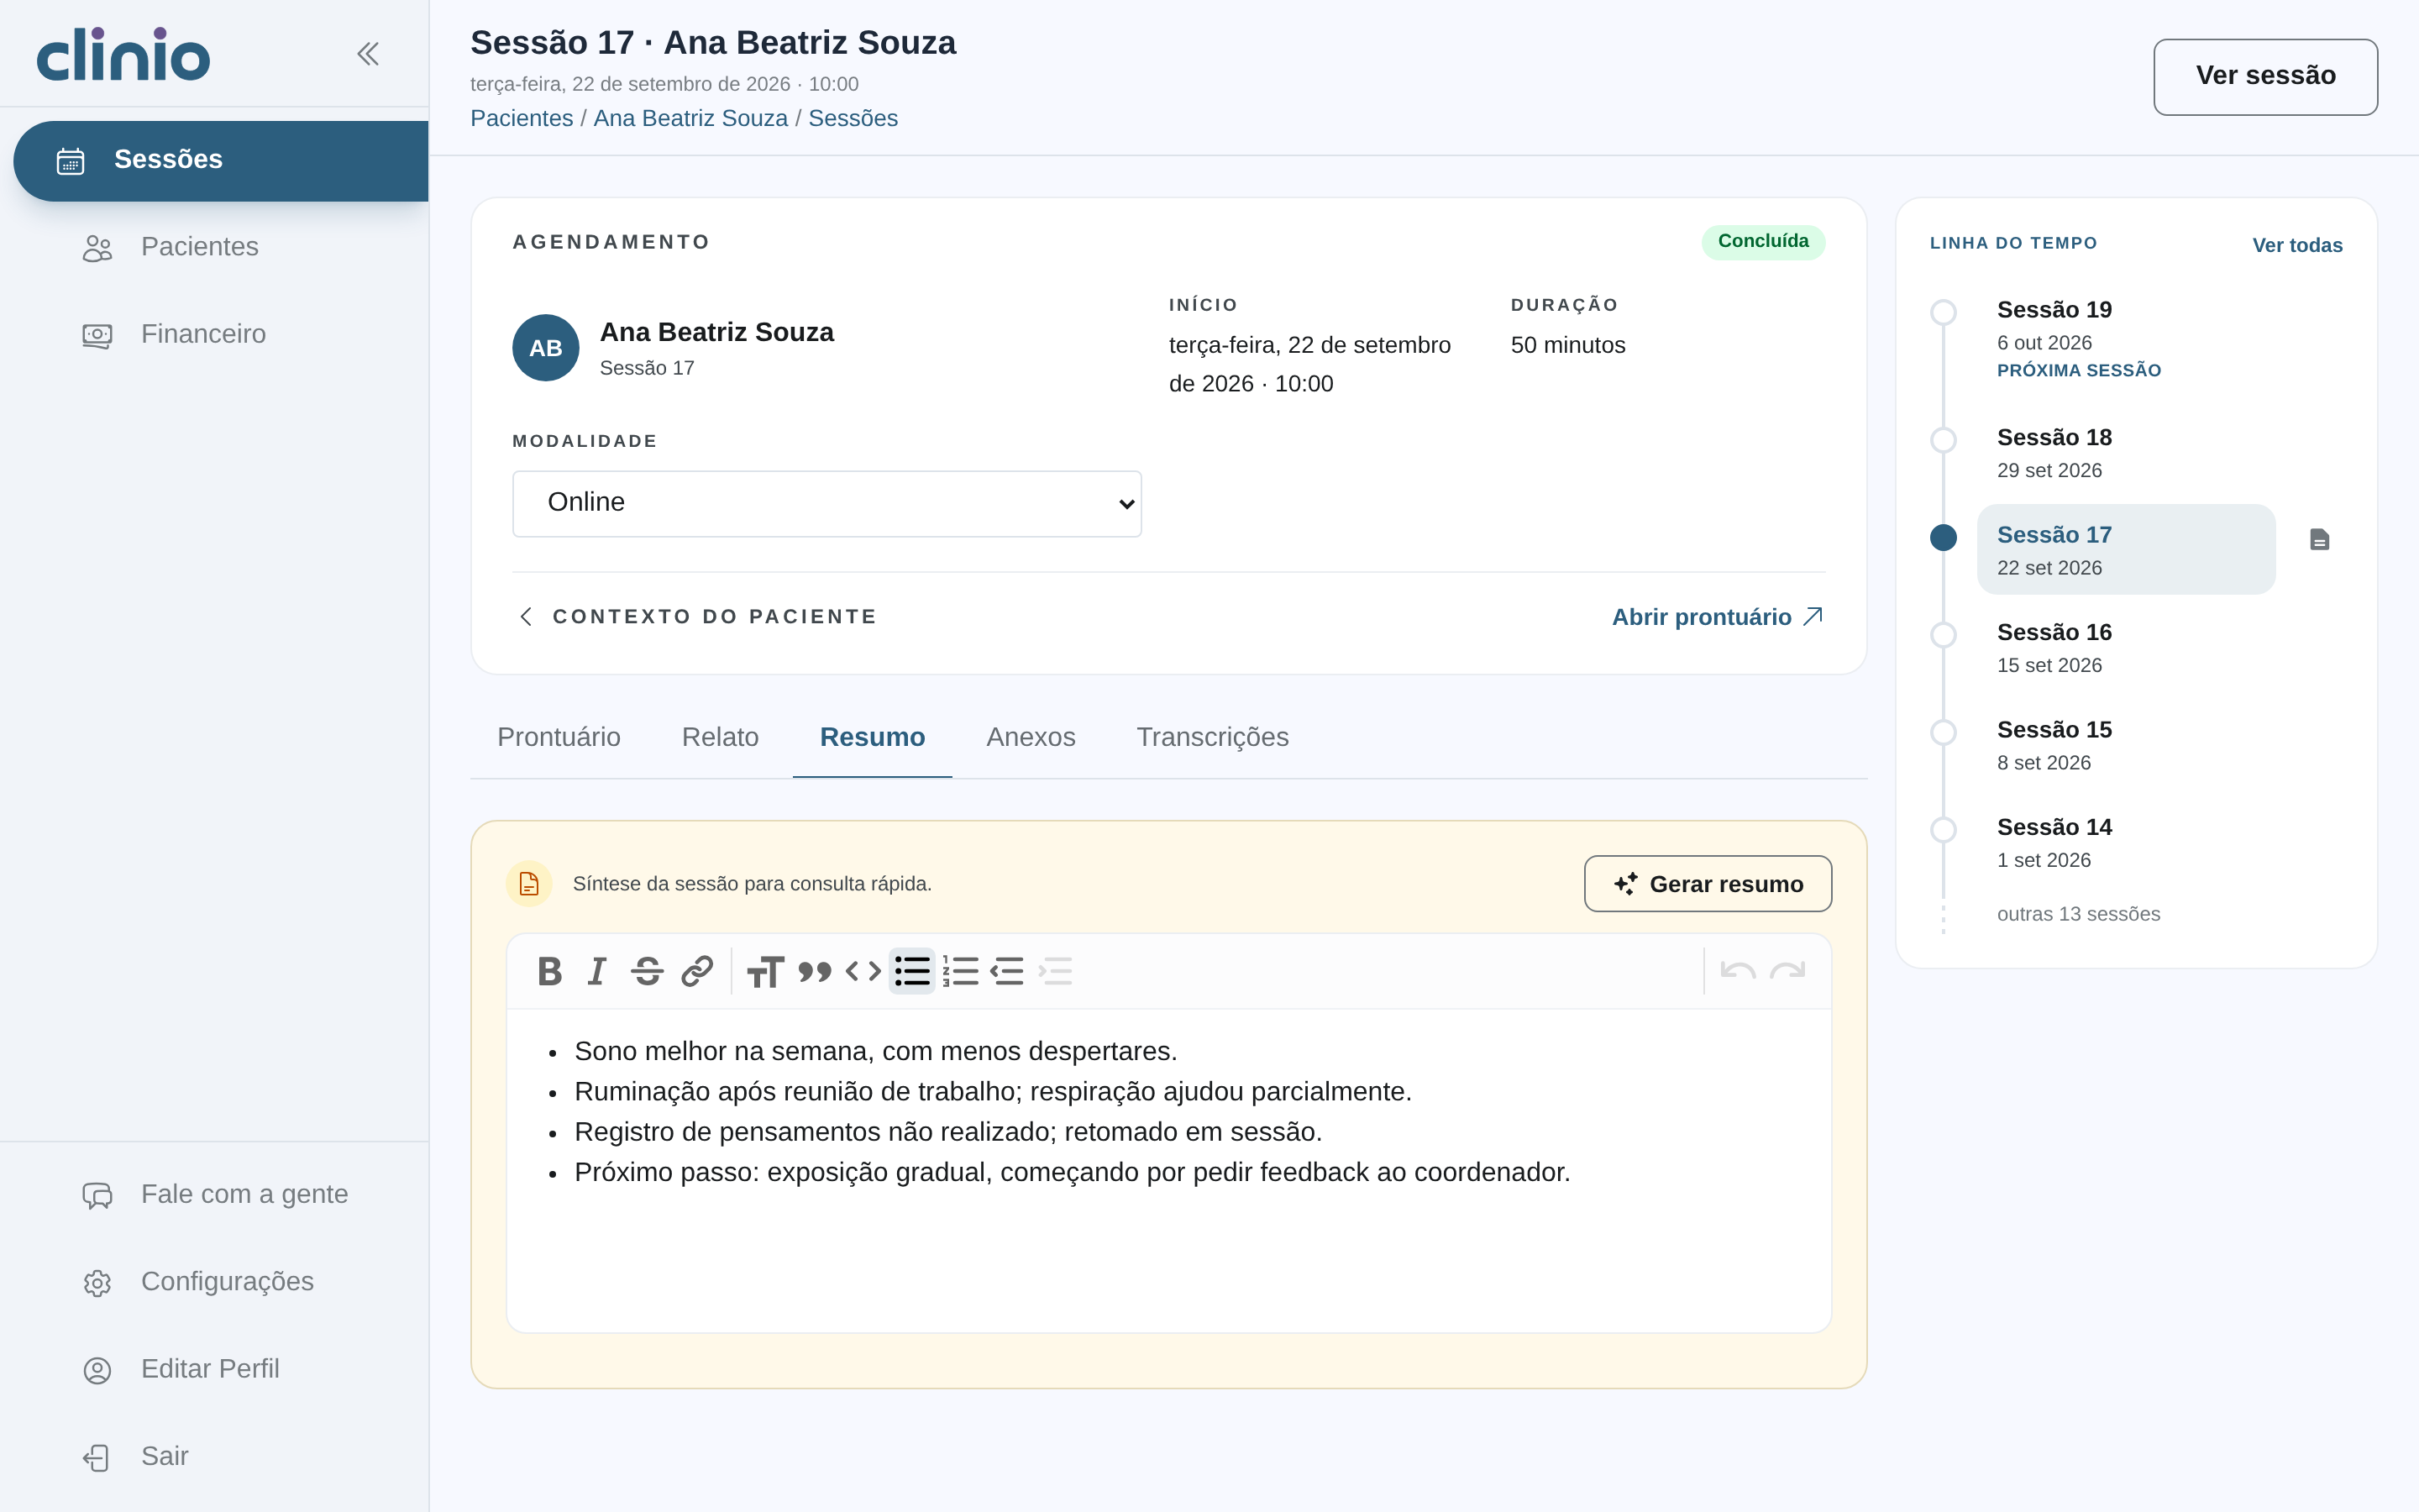Collapse the sidebar with double chevron

tap(368, 54)
